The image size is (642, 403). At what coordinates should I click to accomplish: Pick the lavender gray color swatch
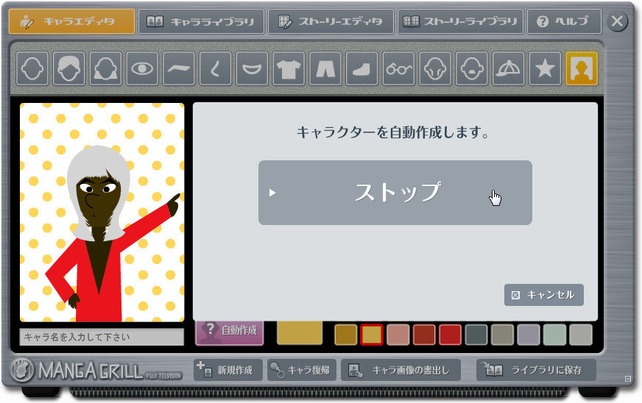(x=529, y=335)
